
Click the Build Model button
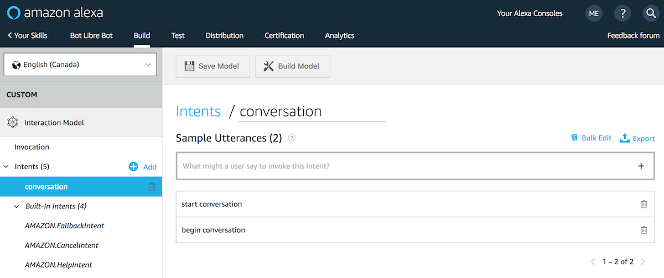coord(293,66)
